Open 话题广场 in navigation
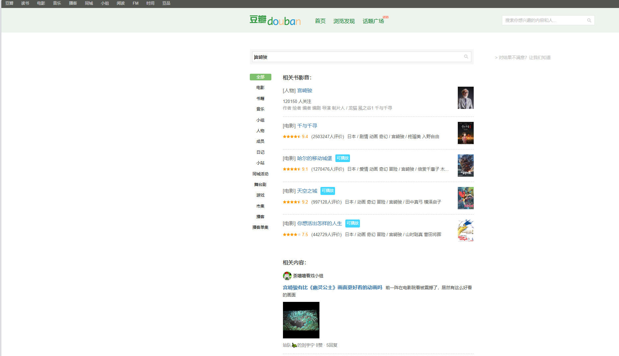 373,21
